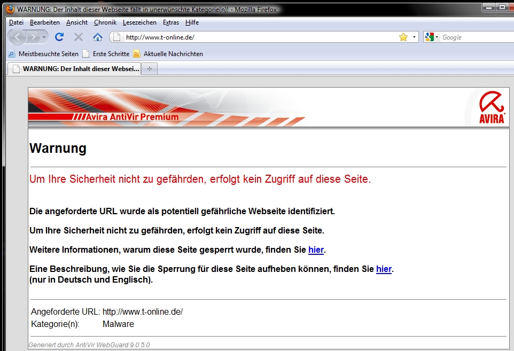Open the Lesezeichen menu
The image size is (514, 351).
(x=139, y=22)
